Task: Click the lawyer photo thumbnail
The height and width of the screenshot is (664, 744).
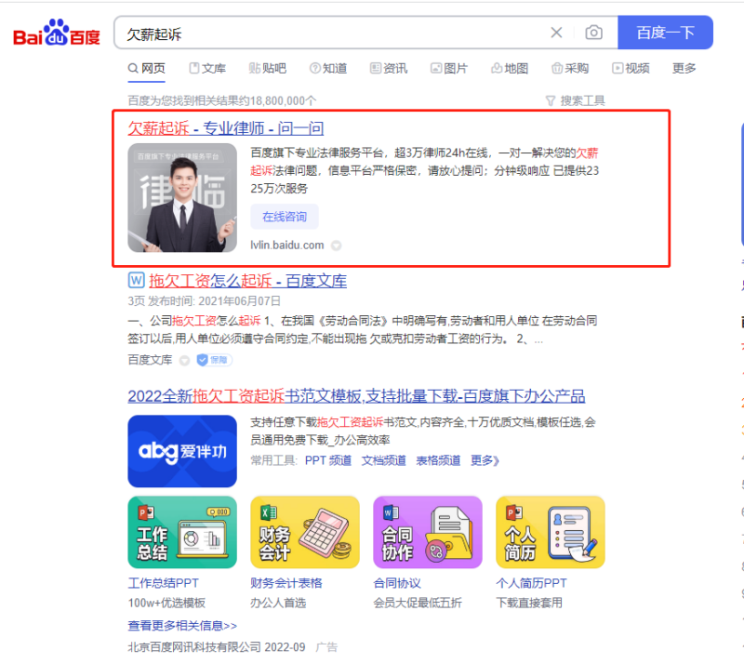Action: coord(182,198)
